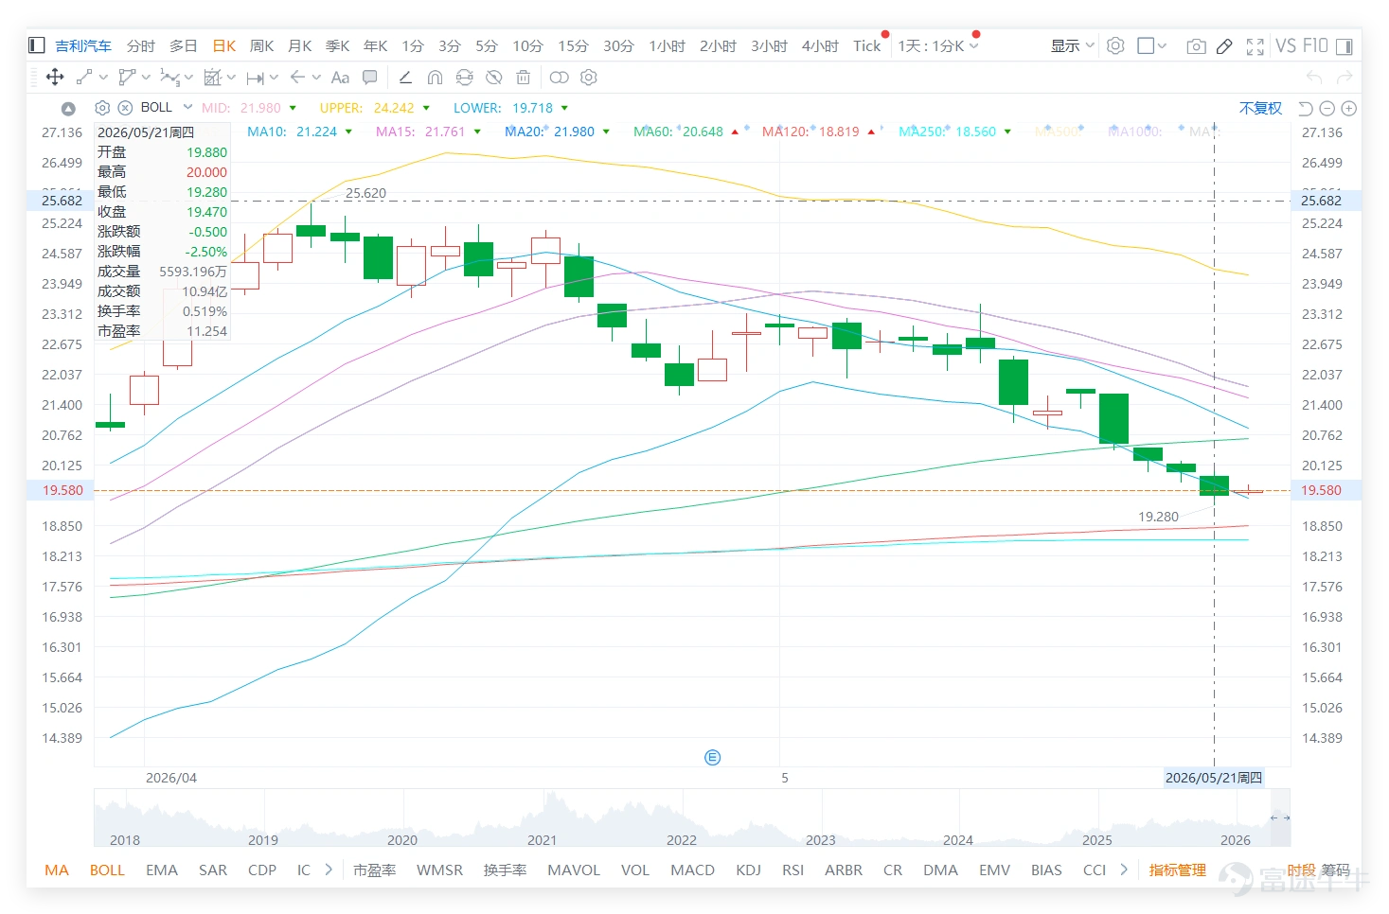Redo the last drawing action
The height and width of the screenshot is (914, 1389).
[x=1344, y=78]
